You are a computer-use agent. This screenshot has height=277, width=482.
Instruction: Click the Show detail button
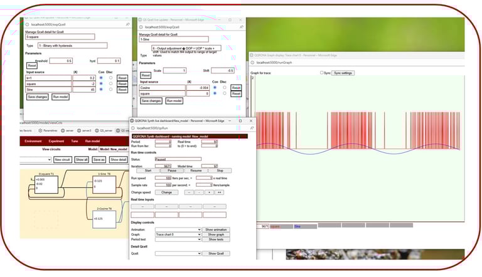(x=119, y=160)
